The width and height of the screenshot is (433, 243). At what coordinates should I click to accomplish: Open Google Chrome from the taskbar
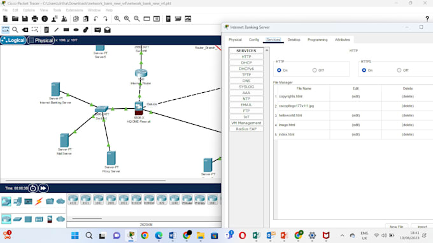point(145,235)
